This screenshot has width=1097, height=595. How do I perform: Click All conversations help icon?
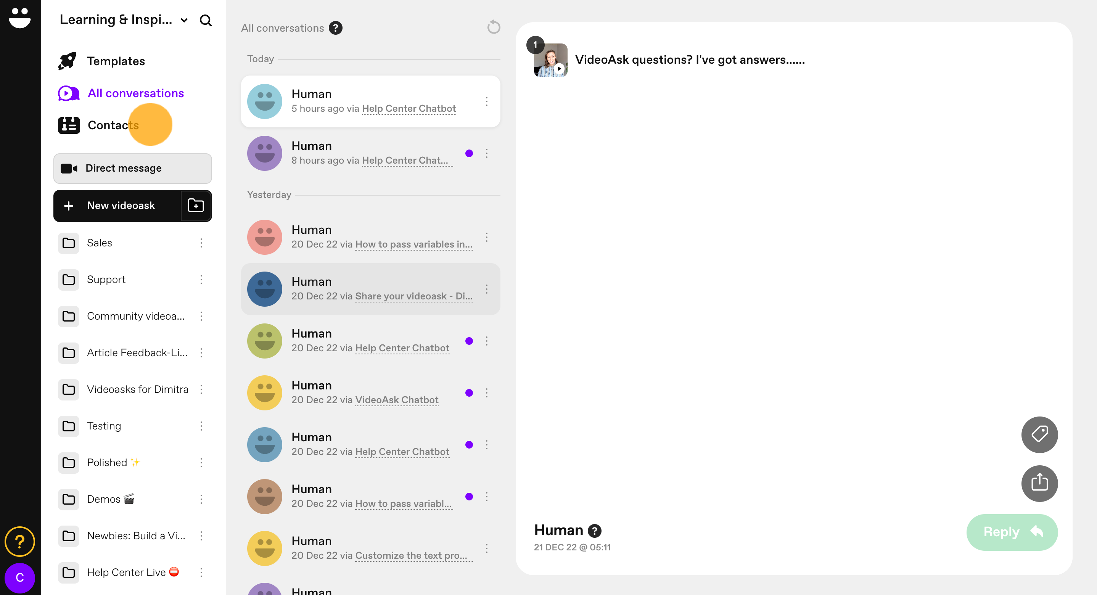click(x=336, y=28)
